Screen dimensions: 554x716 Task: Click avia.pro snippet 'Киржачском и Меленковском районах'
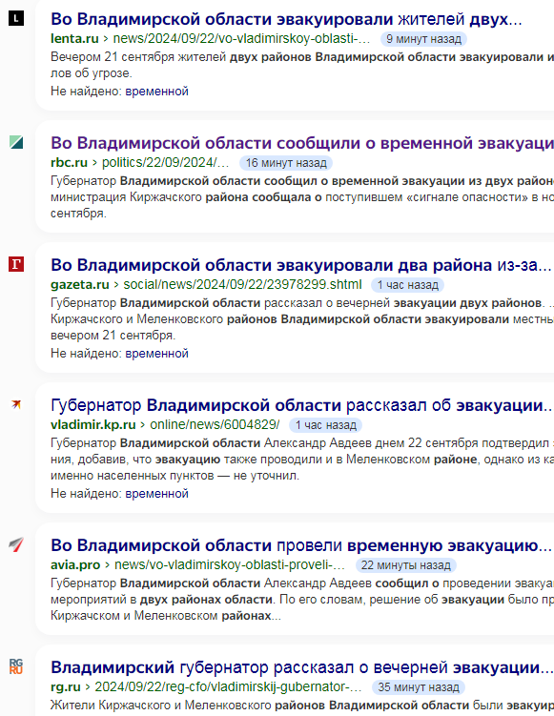pyautogui.click(x=165, y=616)
